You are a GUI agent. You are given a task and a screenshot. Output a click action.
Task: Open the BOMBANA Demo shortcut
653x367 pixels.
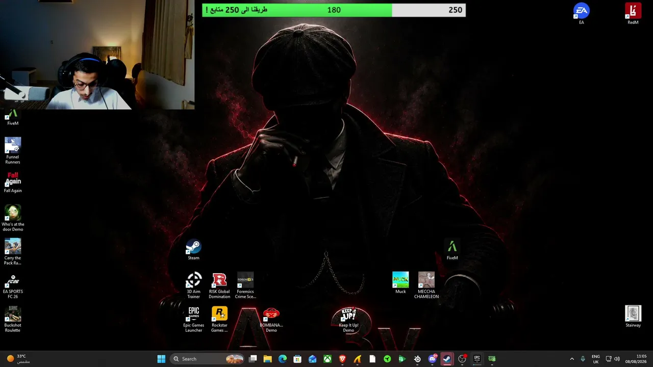pos(271,320)
